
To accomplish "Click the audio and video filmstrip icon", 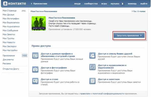I will [92, 67].
